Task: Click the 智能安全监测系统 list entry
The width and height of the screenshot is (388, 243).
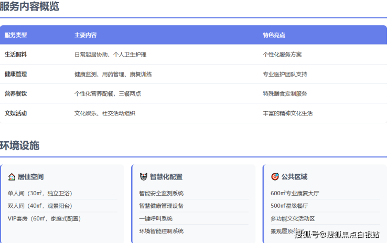Action: point(161,194)
